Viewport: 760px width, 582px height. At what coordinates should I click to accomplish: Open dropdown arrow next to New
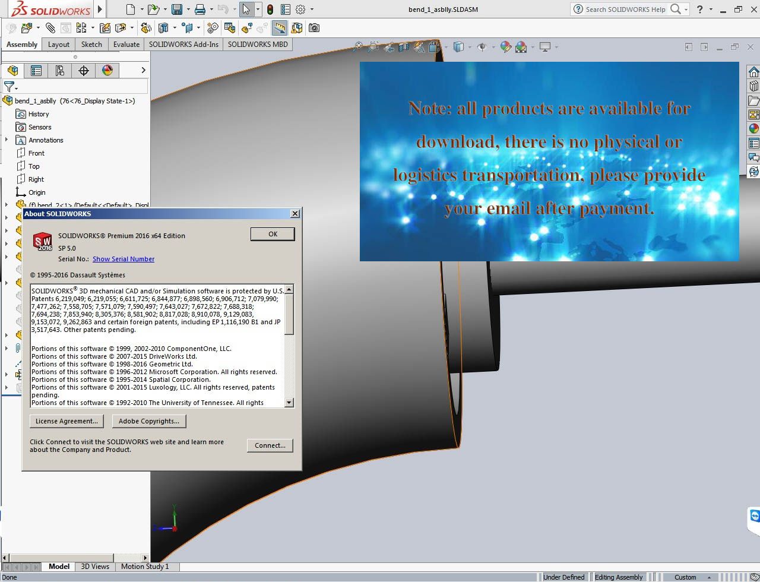(x=142, y=10)
